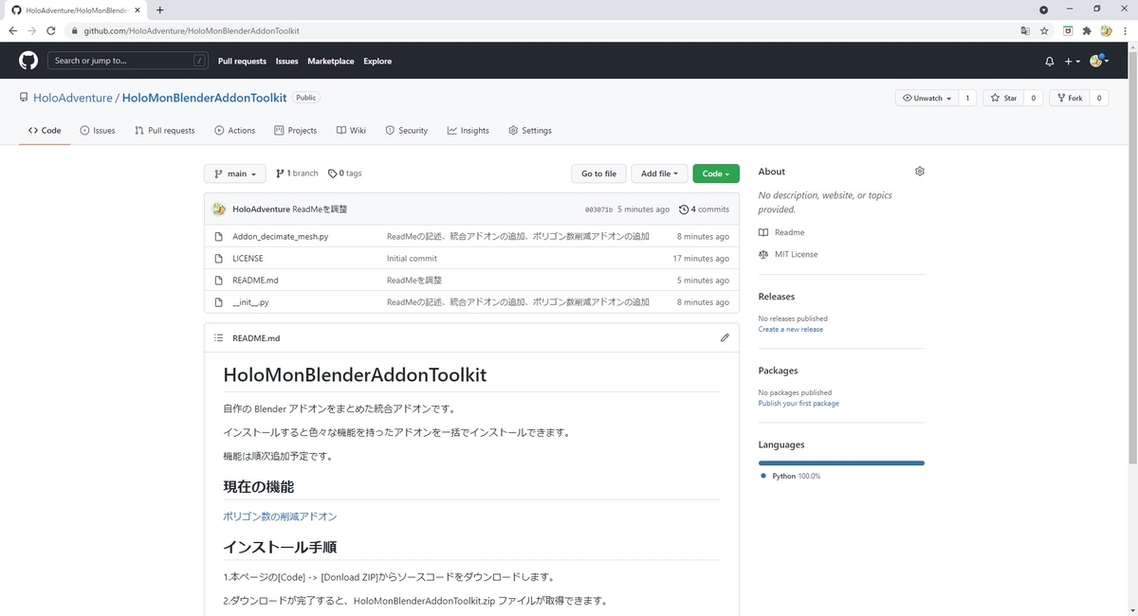
Task: Open the 4 commits history
Action: (705, 209)
